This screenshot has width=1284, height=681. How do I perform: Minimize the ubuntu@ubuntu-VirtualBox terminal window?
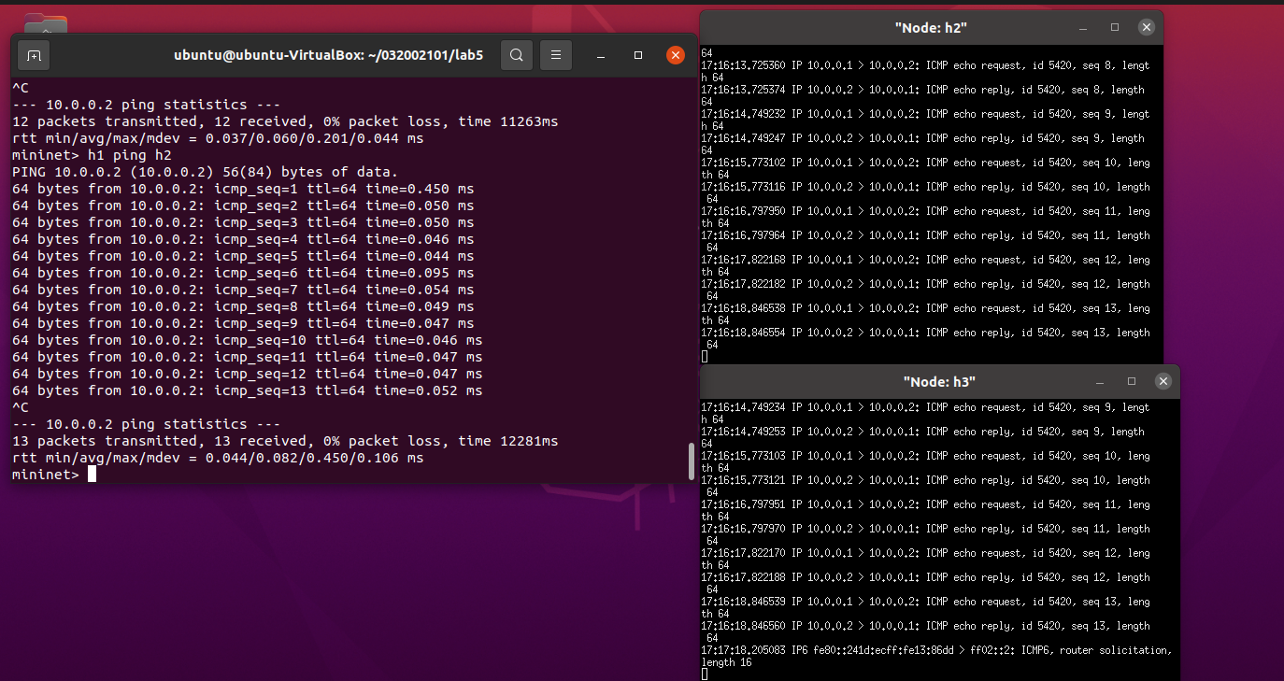click(x=602, y=55)
